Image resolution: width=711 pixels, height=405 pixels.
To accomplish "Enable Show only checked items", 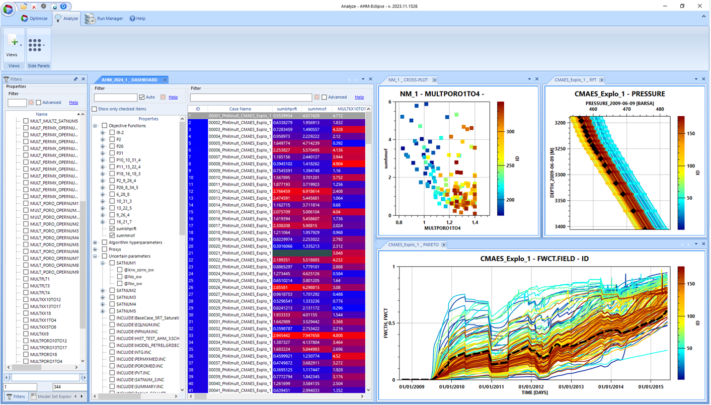I will pos(94,109).
